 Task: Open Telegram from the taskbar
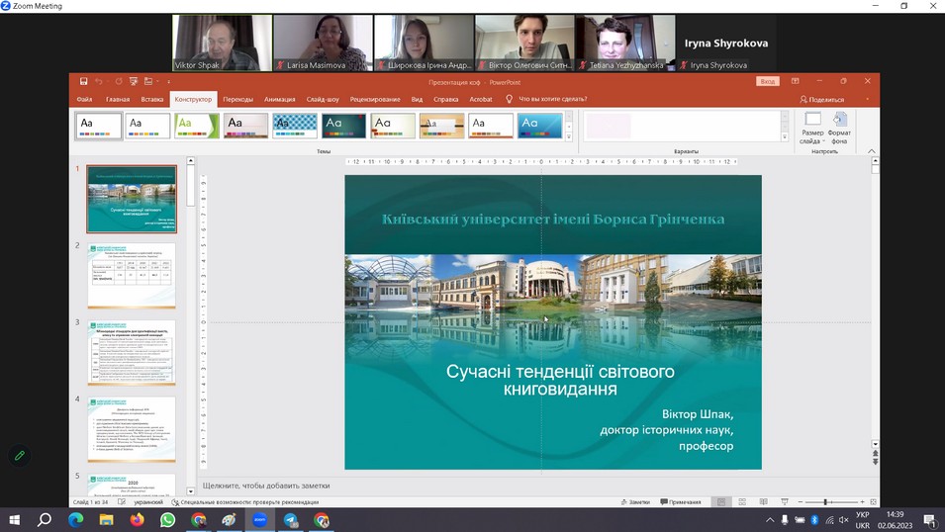(x=291, y=519)
